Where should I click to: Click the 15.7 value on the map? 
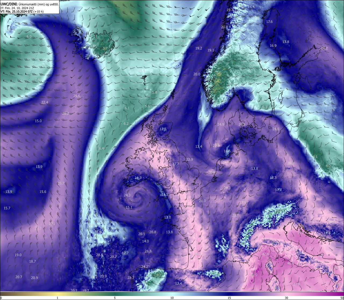tap(7, 208)
